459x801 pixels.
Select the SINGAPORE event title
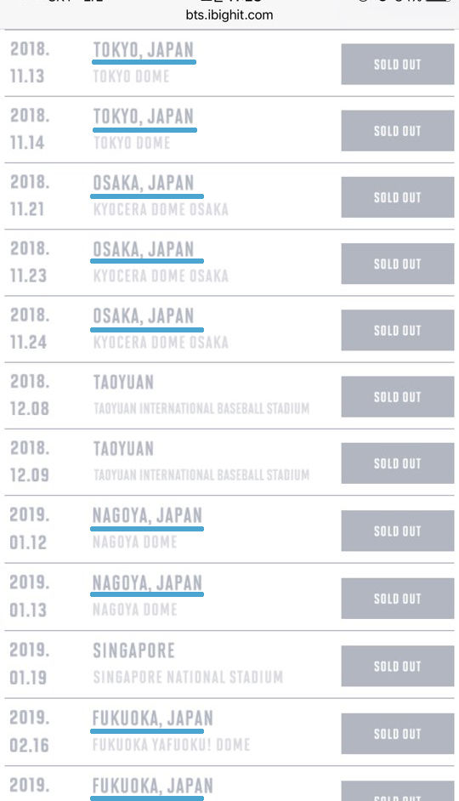point(133,650)
